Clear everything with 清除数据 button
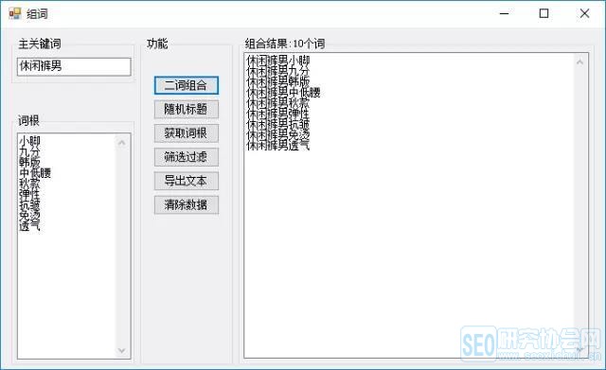Screen dimensions: 606x370 pyautogui.click(x=187, y=204)
